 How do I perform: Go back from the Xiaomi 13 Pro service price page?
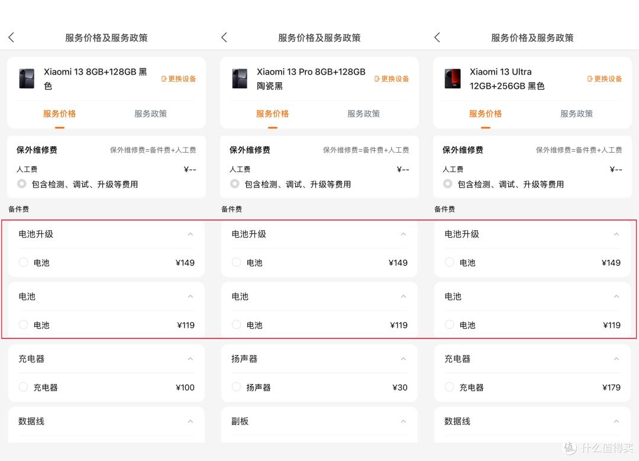click(x=224, y=37)
